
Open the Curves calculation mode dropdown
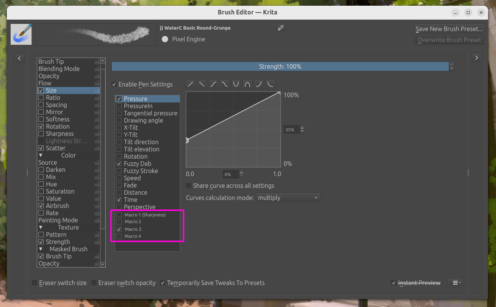coord(288,198)
